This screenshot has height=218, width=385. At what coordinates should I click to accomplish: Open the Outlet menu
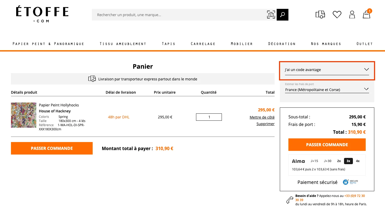[365, 44]
